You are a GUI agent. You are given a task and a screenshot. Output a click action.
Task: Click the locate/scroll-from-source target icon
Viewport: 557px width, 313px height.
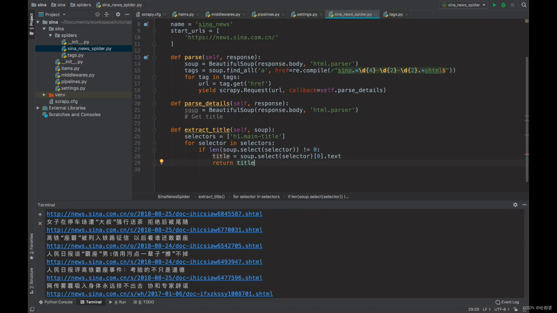pos(97,14)
